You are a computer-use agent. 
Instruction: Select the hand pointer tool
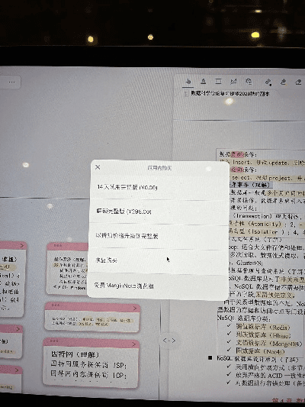coord(188,82)
